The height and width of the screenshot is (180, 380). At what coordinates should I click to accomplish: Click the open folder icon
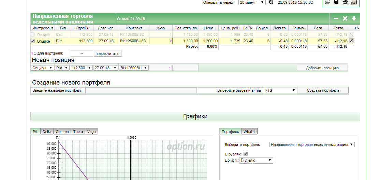point(328,2)
